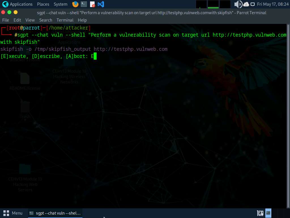The height and width of the screenshot is (218, 290).
Task: Click the volume speaker icon
Action: tap(238, 4)
